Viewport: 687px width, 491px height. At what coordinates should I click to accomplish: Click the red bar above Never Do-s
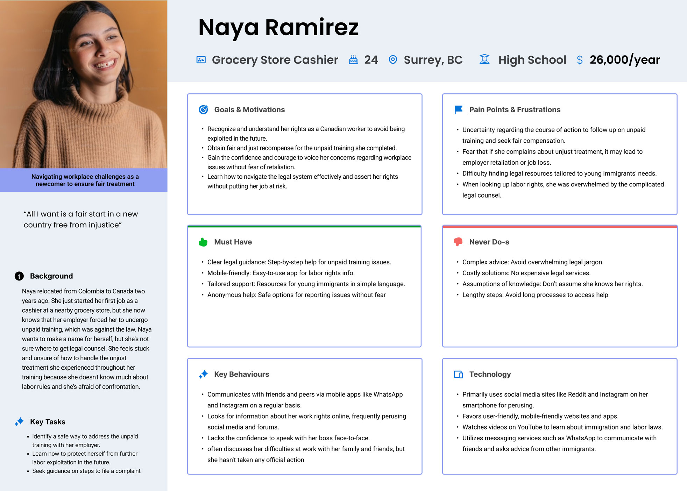[x=560, y=226]
